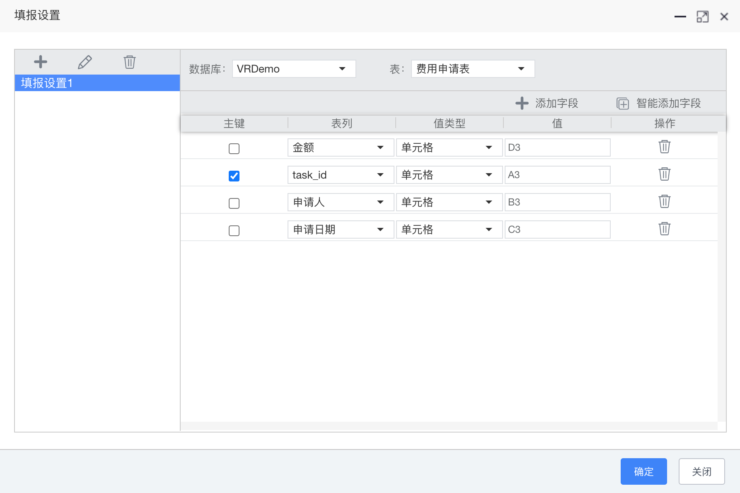This screenshot has height=493, width=740.
Task: Toggle primary key checkbox for 申请人 row
Action: pos(234,203)
